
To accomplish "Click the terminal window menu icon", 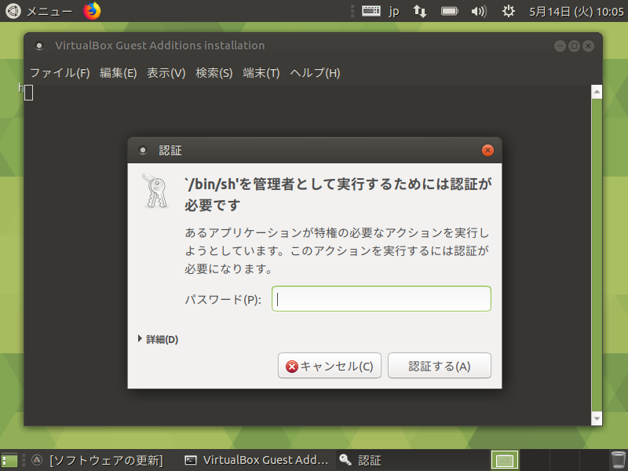I will [38, 46].
